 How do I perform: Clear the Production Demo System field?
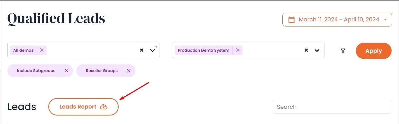[306, 50]
